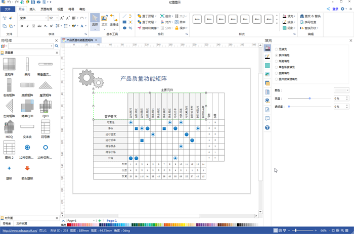Switch to the 插入 ribbon tab
This screenshot has height=234, width=354.
(x=32, y=9)
